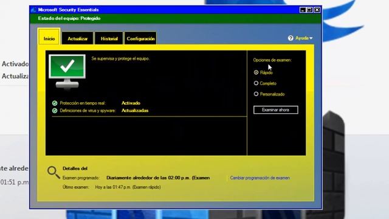389x219 pixels.
Task: Maximize the Security Essentials window
Action: point(309,10)
